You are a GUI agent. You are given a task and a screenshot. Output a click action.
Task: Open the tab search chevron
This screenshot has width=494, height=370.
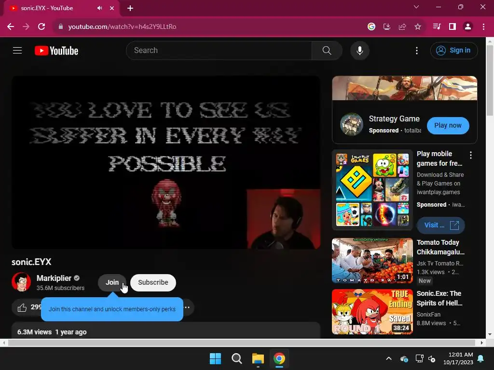pos(416,7)
